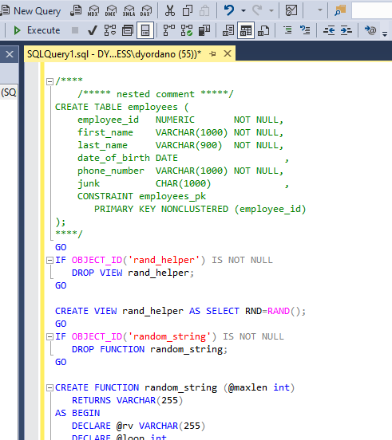This screenshot has height=440, width=392.
Task: Select the SQLQuery1.sql tab
Action: 114,54
